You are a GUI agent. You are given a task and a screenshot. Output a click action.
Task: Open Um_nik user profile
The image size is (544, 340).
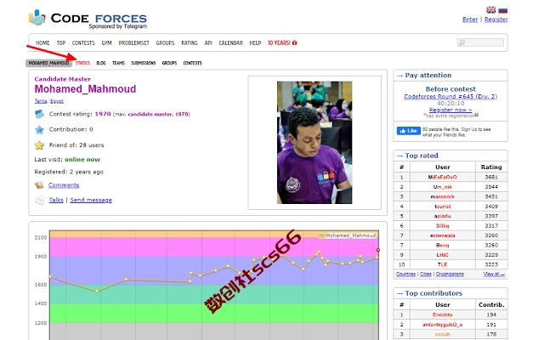(x=442, y=187)
